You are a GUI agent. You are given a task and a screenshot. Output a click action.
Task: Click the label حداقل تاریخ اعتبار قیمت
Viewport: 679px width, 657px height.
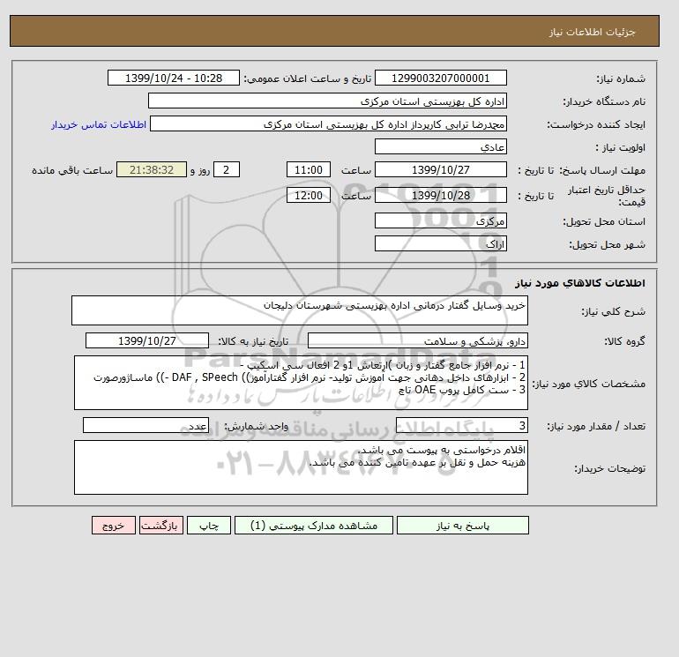click(607, 196)
